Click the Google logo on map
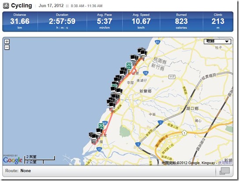 (x=13, y=160)
